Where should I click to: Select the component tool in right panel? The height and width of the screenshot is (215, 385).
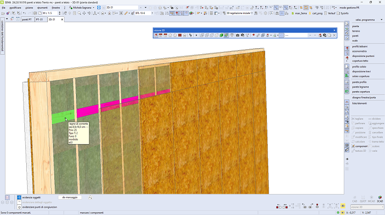point(361,146)
